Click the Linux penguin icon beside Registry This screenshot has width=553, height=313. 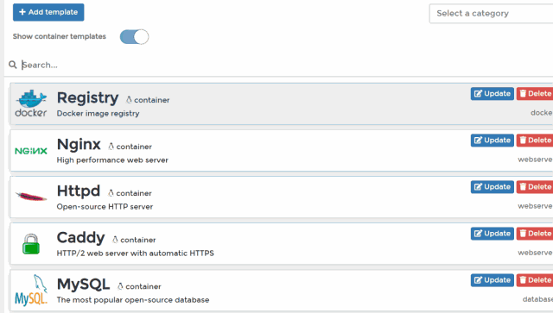(x=129, y=100)
